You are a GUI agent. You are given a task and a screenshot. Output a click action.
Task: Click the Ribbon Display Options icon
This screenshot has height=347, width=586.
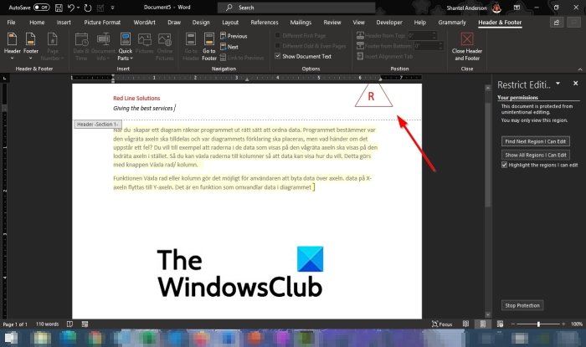coord(517,8)
